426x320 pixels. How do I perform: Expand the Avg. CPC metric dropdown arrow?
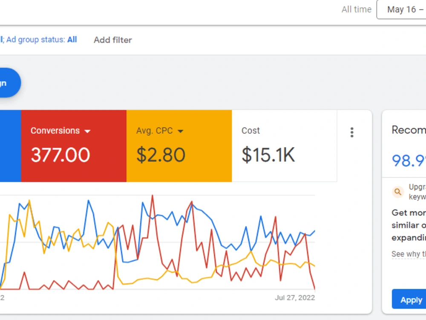(x=180, y=131)
